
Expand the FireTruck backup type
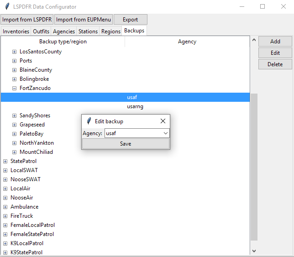point(5,216)
